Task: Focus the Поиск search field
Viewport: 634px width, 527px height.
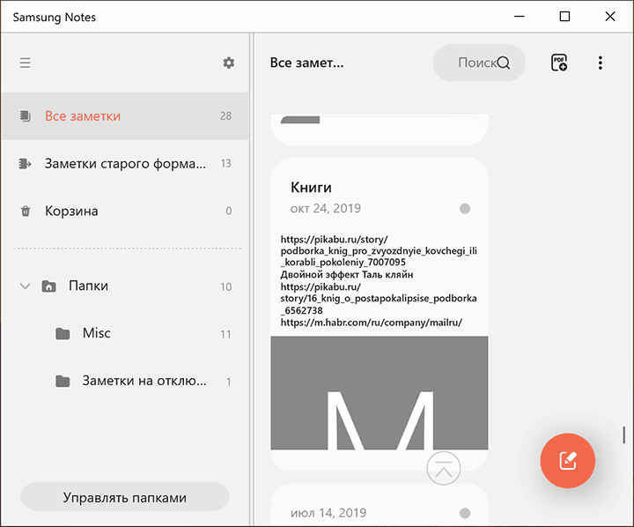Action: tap(479, 63)
